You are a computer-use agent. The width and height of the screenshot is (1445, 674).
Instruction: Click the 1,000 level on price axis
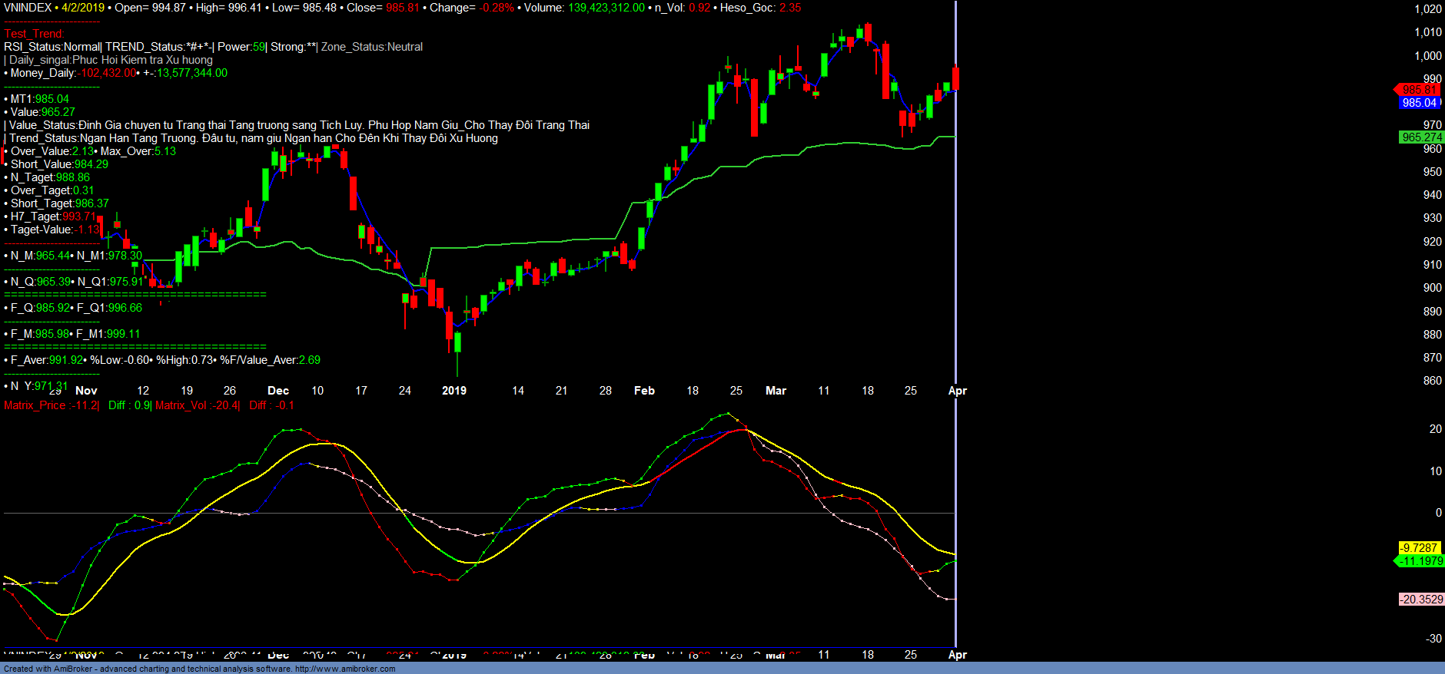[x=1428, y=56]
